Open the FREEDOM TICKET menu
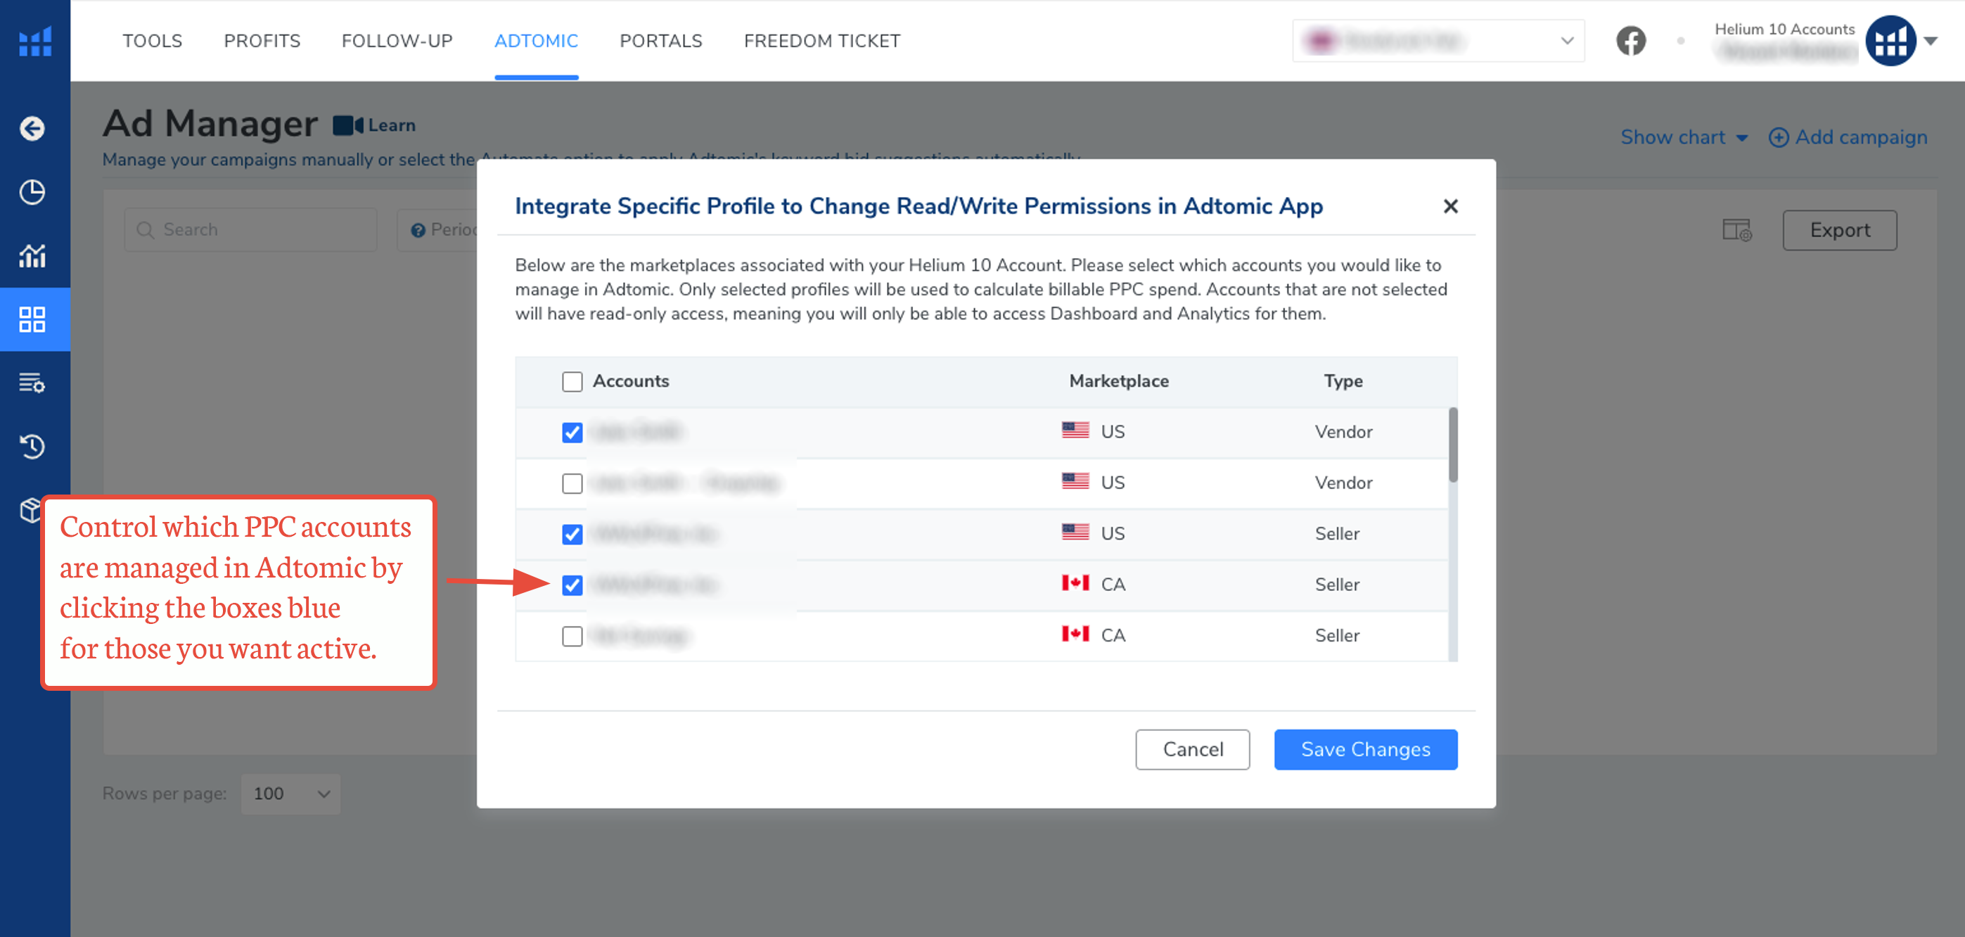 pos(821,40)
